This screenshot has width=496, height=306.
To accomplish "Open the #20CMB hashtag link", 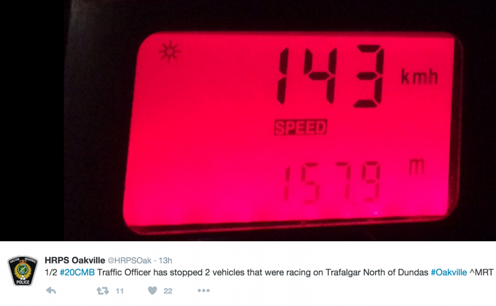I will coord(77,272).
